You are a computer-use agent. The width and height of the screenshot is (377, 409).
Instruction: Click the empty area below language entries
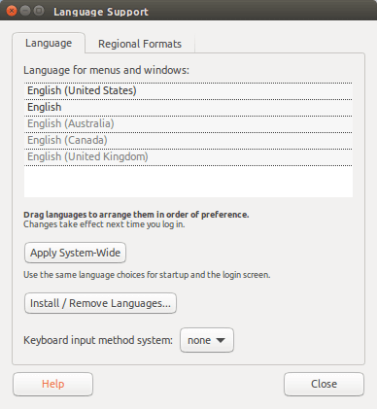coord(188,182)
